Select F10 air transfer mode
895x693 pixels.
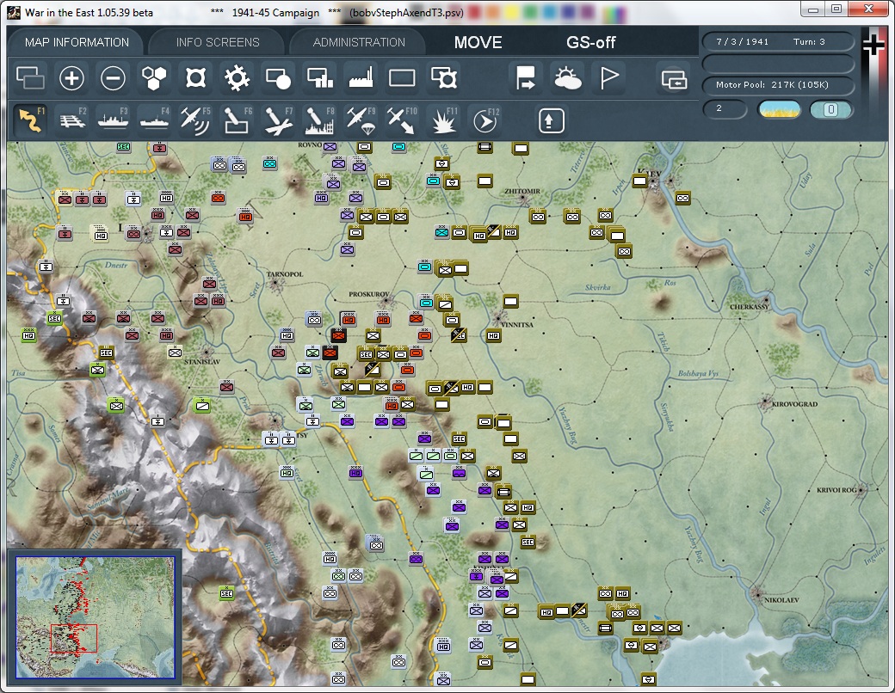pos(402,120)
